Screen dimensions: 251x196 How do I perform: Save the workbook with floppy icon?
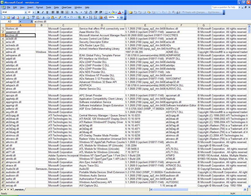pyautogui.click(x=13, y=18)
